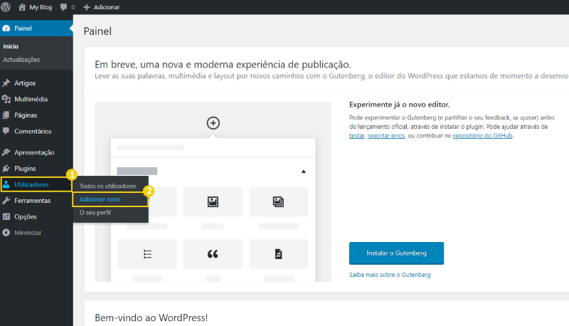Open the Ferramentas menu label
The image size is (569, 326).
pyautogui.click(x=32, y=201)
